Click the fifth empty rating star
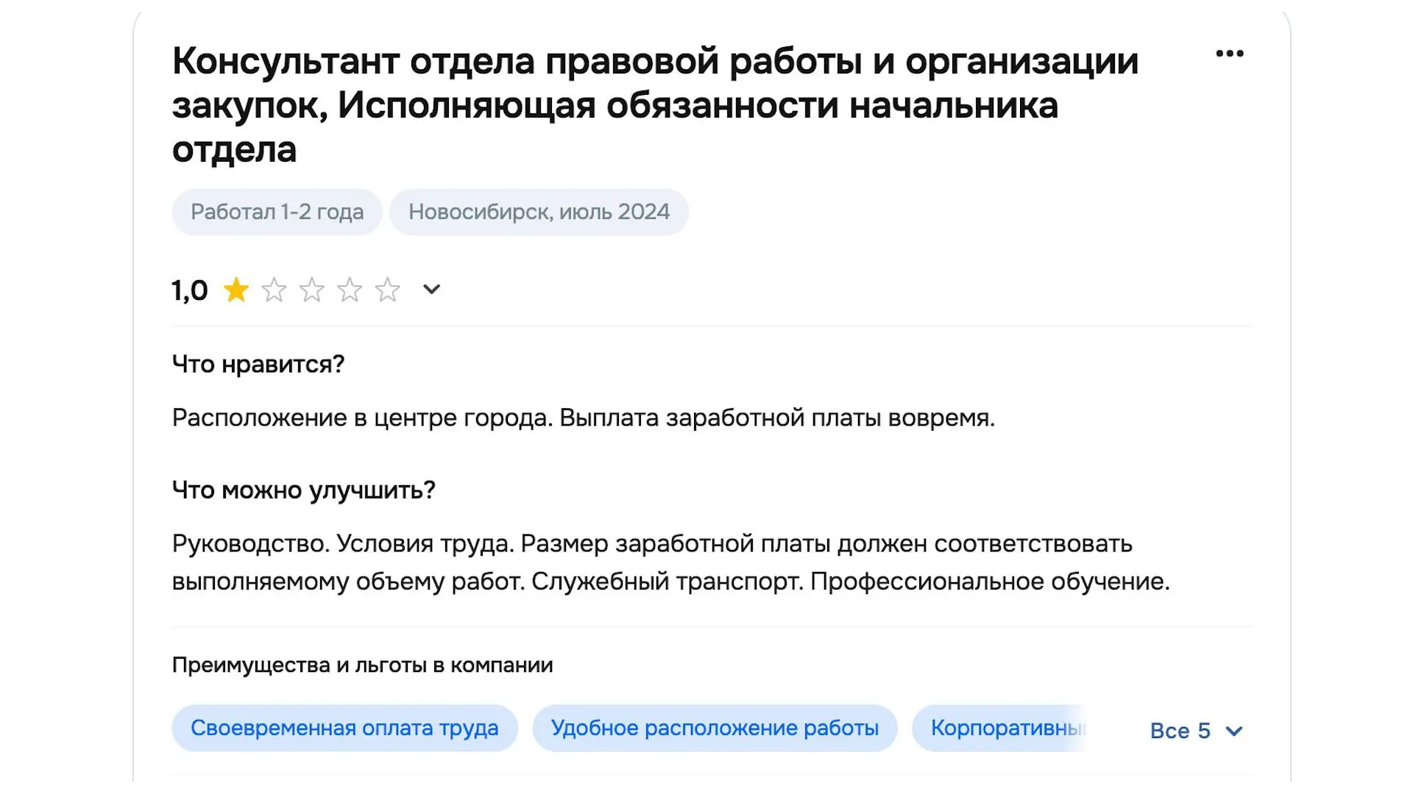Image resolution: width=1413 pixels, height=794 pixels. pos(387,290)
